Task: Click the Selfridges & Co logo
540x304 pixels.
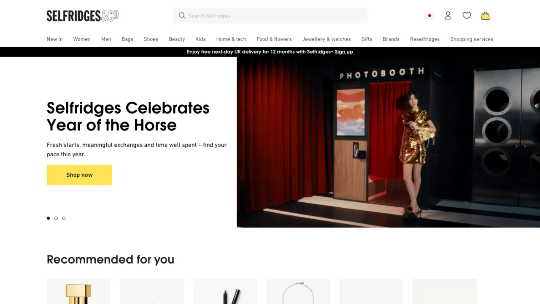Action: tap(82, 16)
